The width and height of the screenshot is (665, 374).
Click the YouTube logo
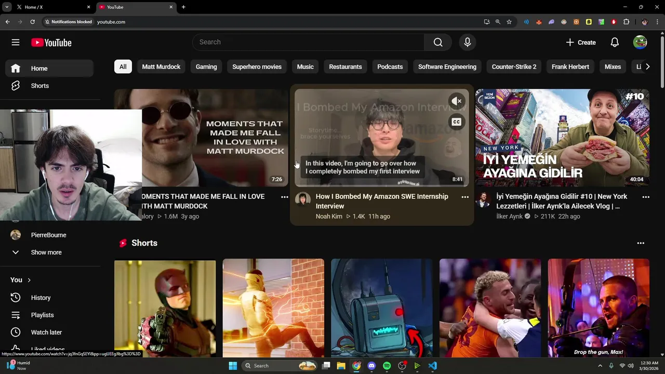51,43
